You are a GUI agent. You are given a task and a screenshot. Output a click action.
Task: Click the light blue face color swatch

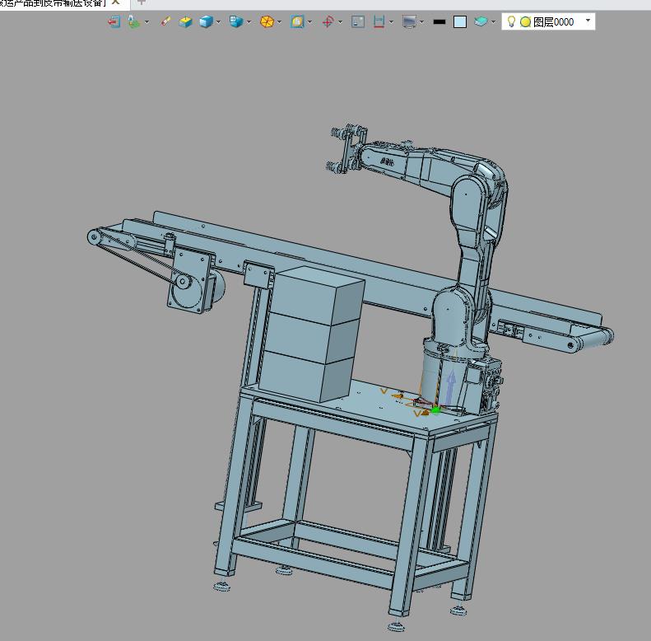pos(460,22)
